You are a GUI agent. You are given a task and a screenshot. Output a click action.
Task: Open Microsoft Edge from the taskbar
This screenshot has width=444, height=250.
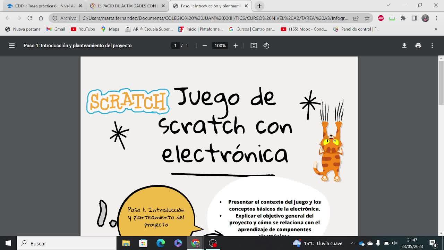pos(161,243)
